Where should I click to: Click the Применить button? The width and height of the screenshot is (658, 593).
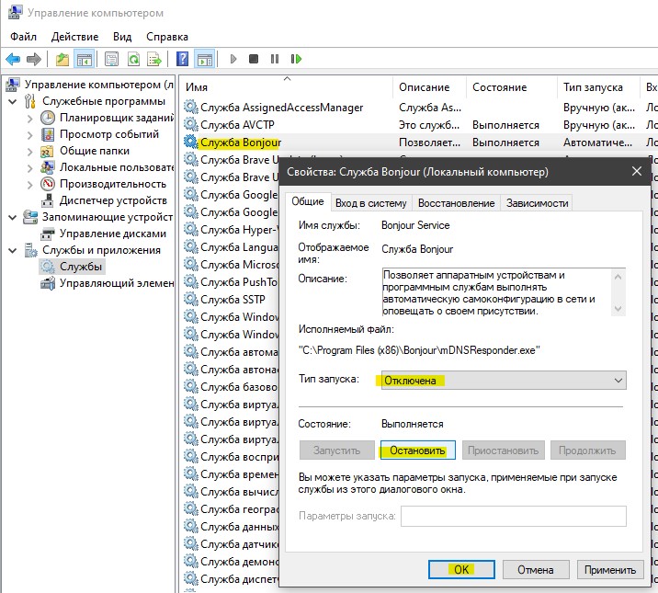tap(609, 570)
